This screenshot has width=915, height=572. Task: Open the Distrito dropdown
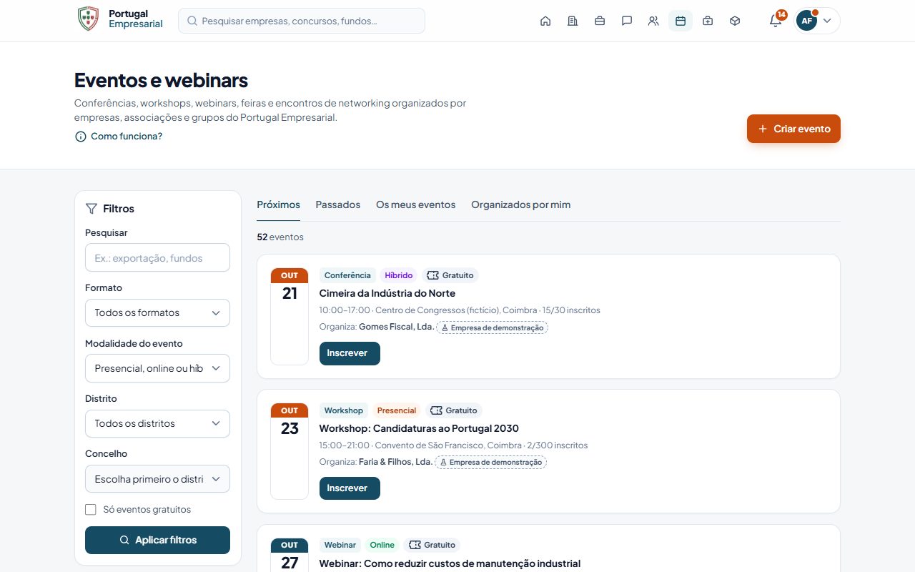coord(157,423)
